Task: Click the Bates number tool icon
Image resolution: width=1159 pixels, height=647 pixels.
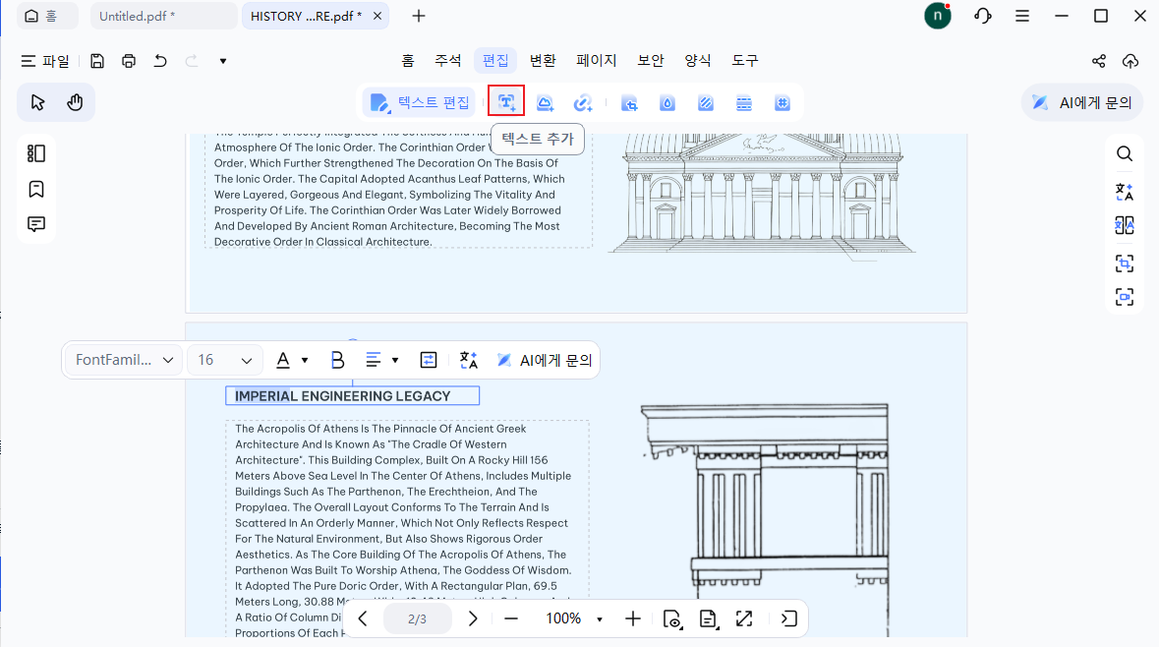Action: coord(782,103)
